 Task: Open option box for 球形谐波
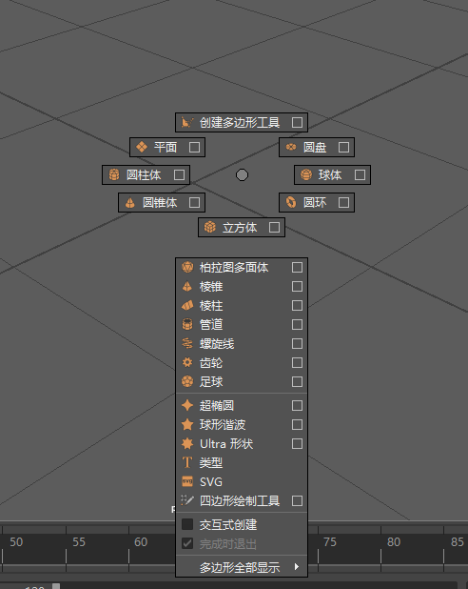(x=297, y=424)
